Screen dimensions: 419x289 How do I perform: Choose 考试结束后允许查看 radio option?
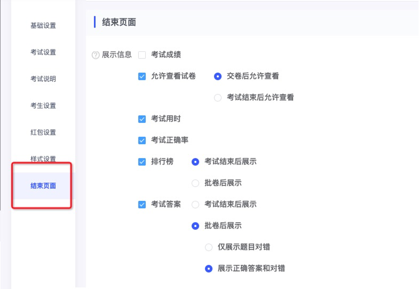[218, 98]
